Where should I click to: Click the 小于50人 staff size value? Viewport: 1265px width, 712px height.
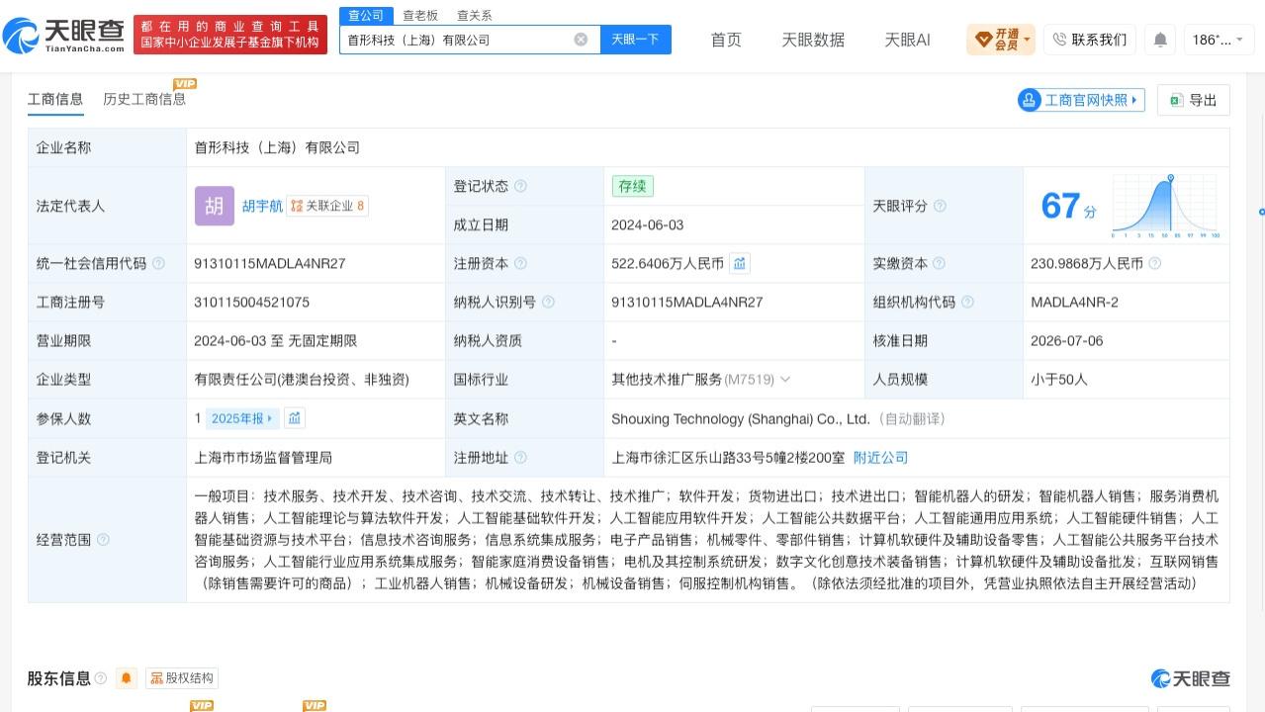[x=1058, y=380]
